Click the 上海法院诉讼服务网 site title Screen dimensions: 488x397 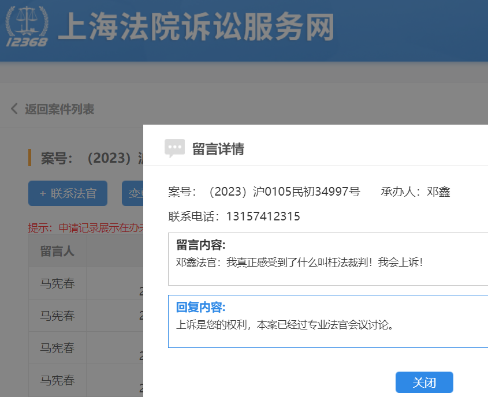pos(196,27)
